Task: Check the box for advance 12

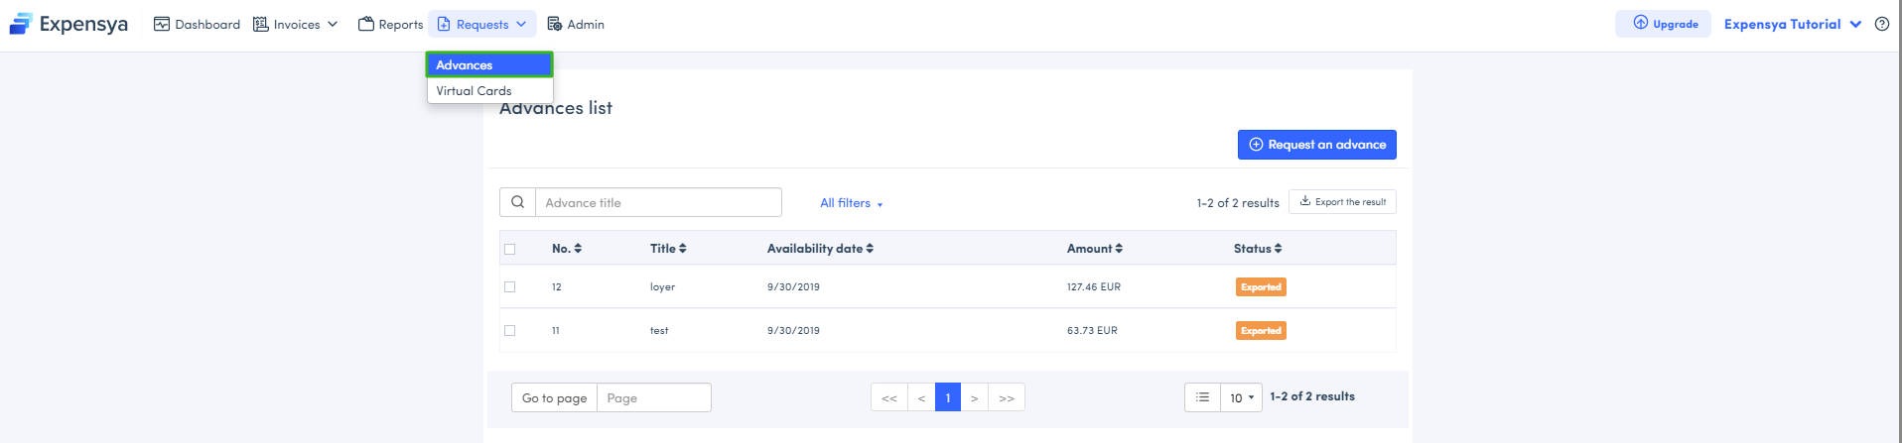Action: (x=510, y=286)
